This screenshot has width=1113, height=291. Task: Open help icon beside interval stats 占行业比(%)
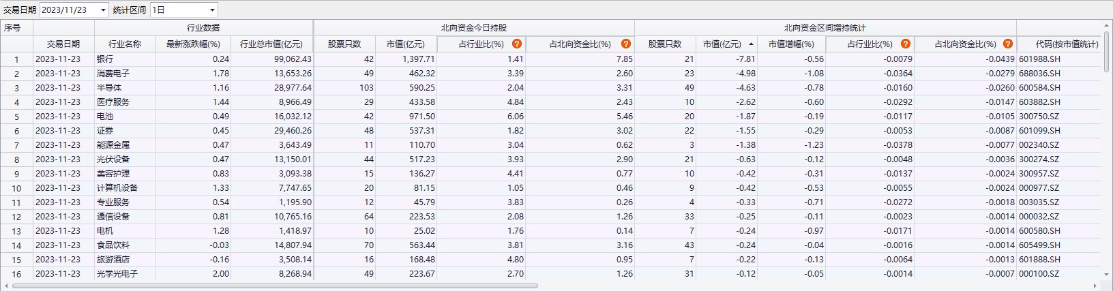click(906, 44)
